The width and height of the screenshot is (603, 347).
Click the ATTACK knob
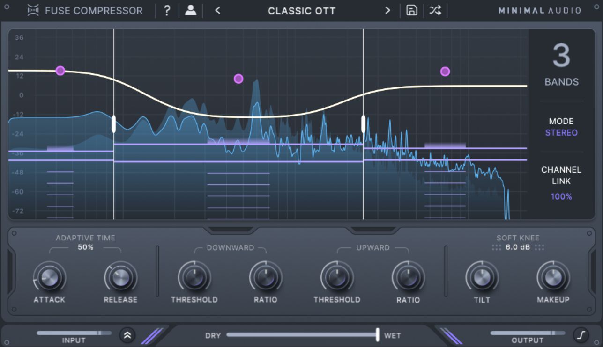(x=49, y=278)
